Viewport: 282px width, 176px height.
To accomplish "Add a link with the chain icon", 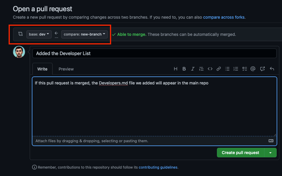I will tap(219, 69).
